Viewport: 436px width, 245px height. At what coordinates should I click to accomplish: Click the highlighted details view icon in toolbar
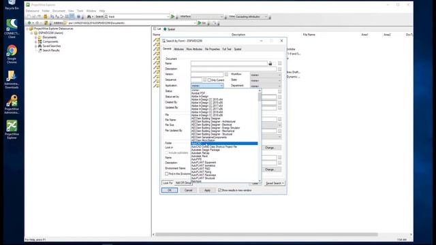click(x=72, y=16)
